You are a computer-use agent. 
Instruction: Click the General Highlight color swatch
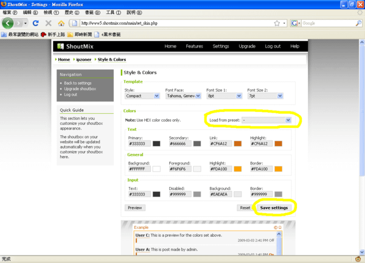(x=238, y=169)
